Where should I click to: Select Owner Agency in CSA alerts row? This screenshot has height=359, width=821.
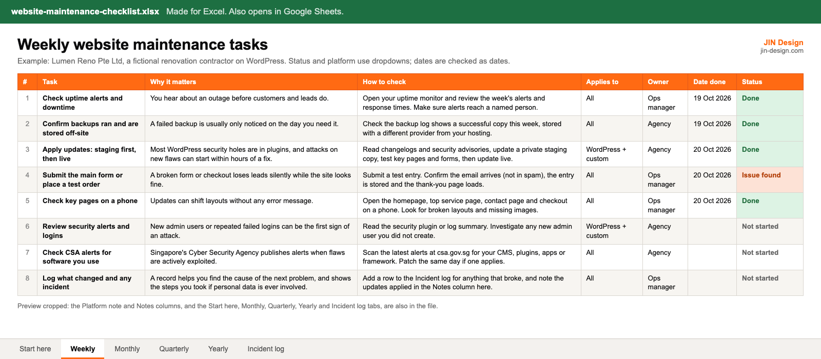click(x=665, y=257)
